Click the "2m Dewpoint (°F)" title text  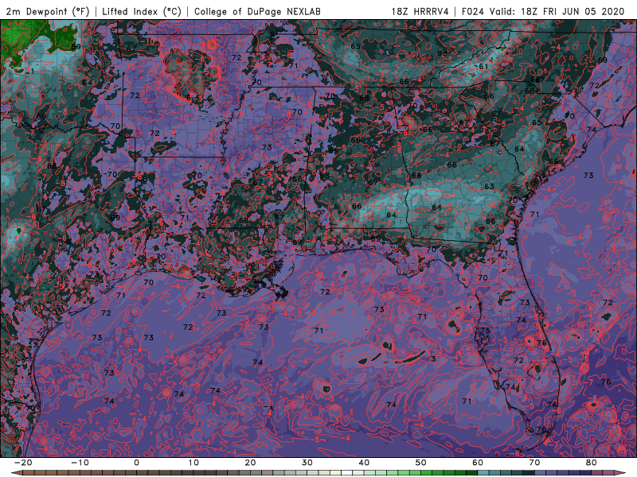click(x=48, y=11)
